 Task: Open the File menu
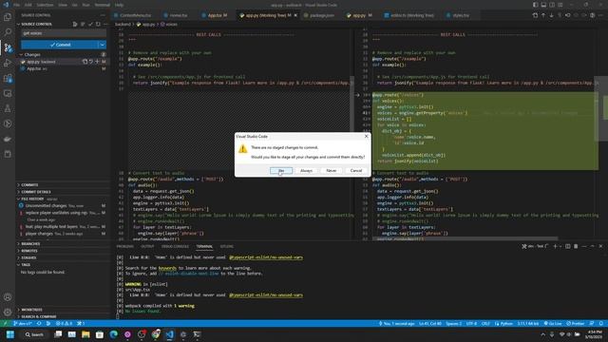point(17,5)
